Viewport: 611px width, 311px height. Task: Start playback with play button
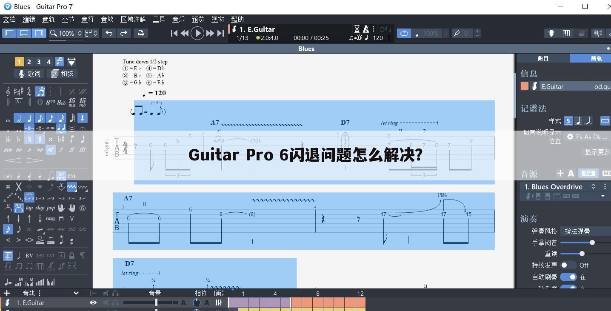(197, 33)
